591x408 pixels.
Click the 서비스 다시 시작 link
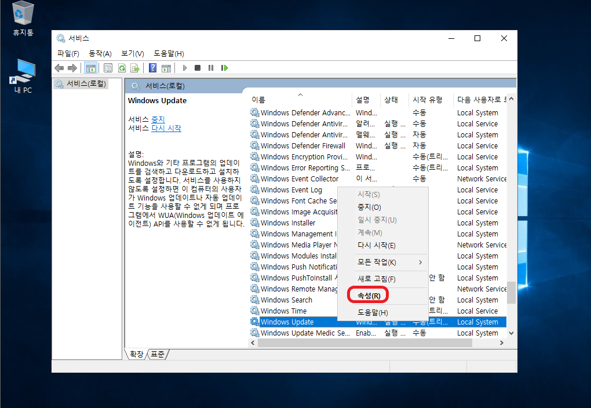(x=166, y=128)
